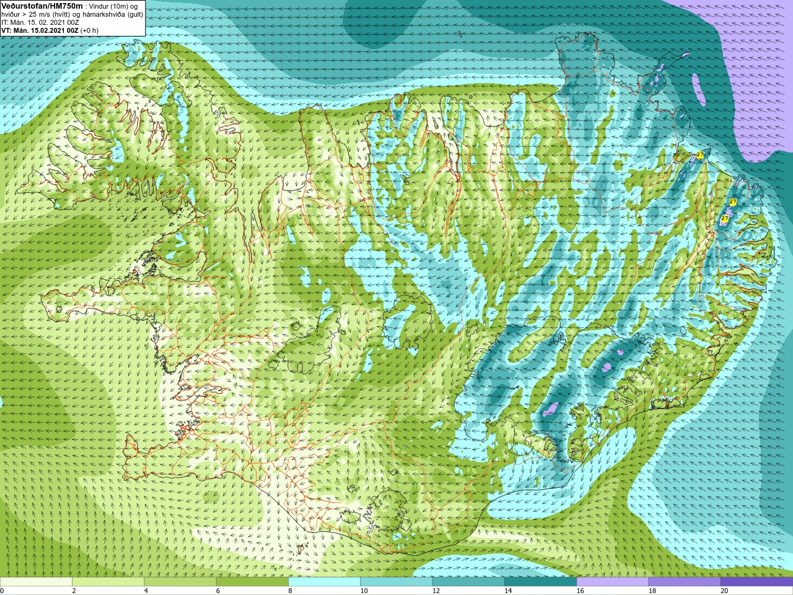Viewport: 793px width, 595px height.
Task: Click the 12–14 m/s teal legend segment
Action: 468,582
